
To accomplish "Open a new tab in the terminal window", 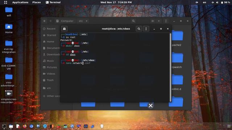I will 65,29.
